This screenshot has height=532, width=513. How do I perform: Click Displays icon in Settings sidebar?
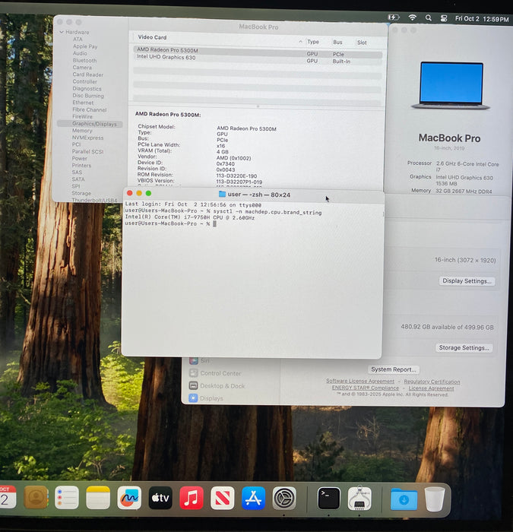click(x=193, y=398)
